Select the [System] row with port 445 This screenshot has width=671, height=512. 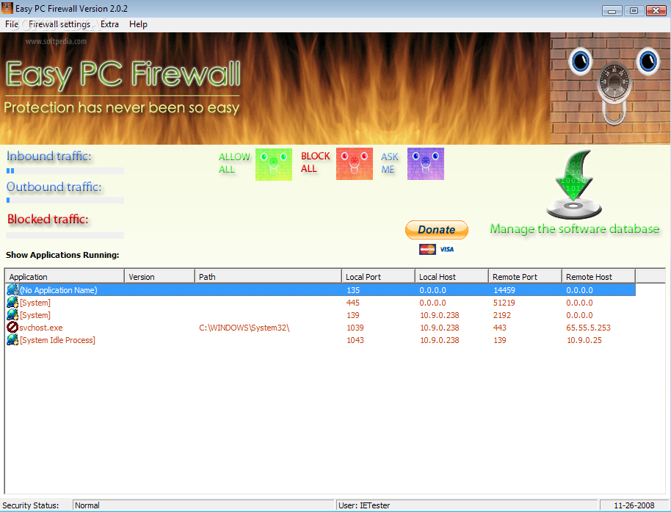[x=321, y=303]
